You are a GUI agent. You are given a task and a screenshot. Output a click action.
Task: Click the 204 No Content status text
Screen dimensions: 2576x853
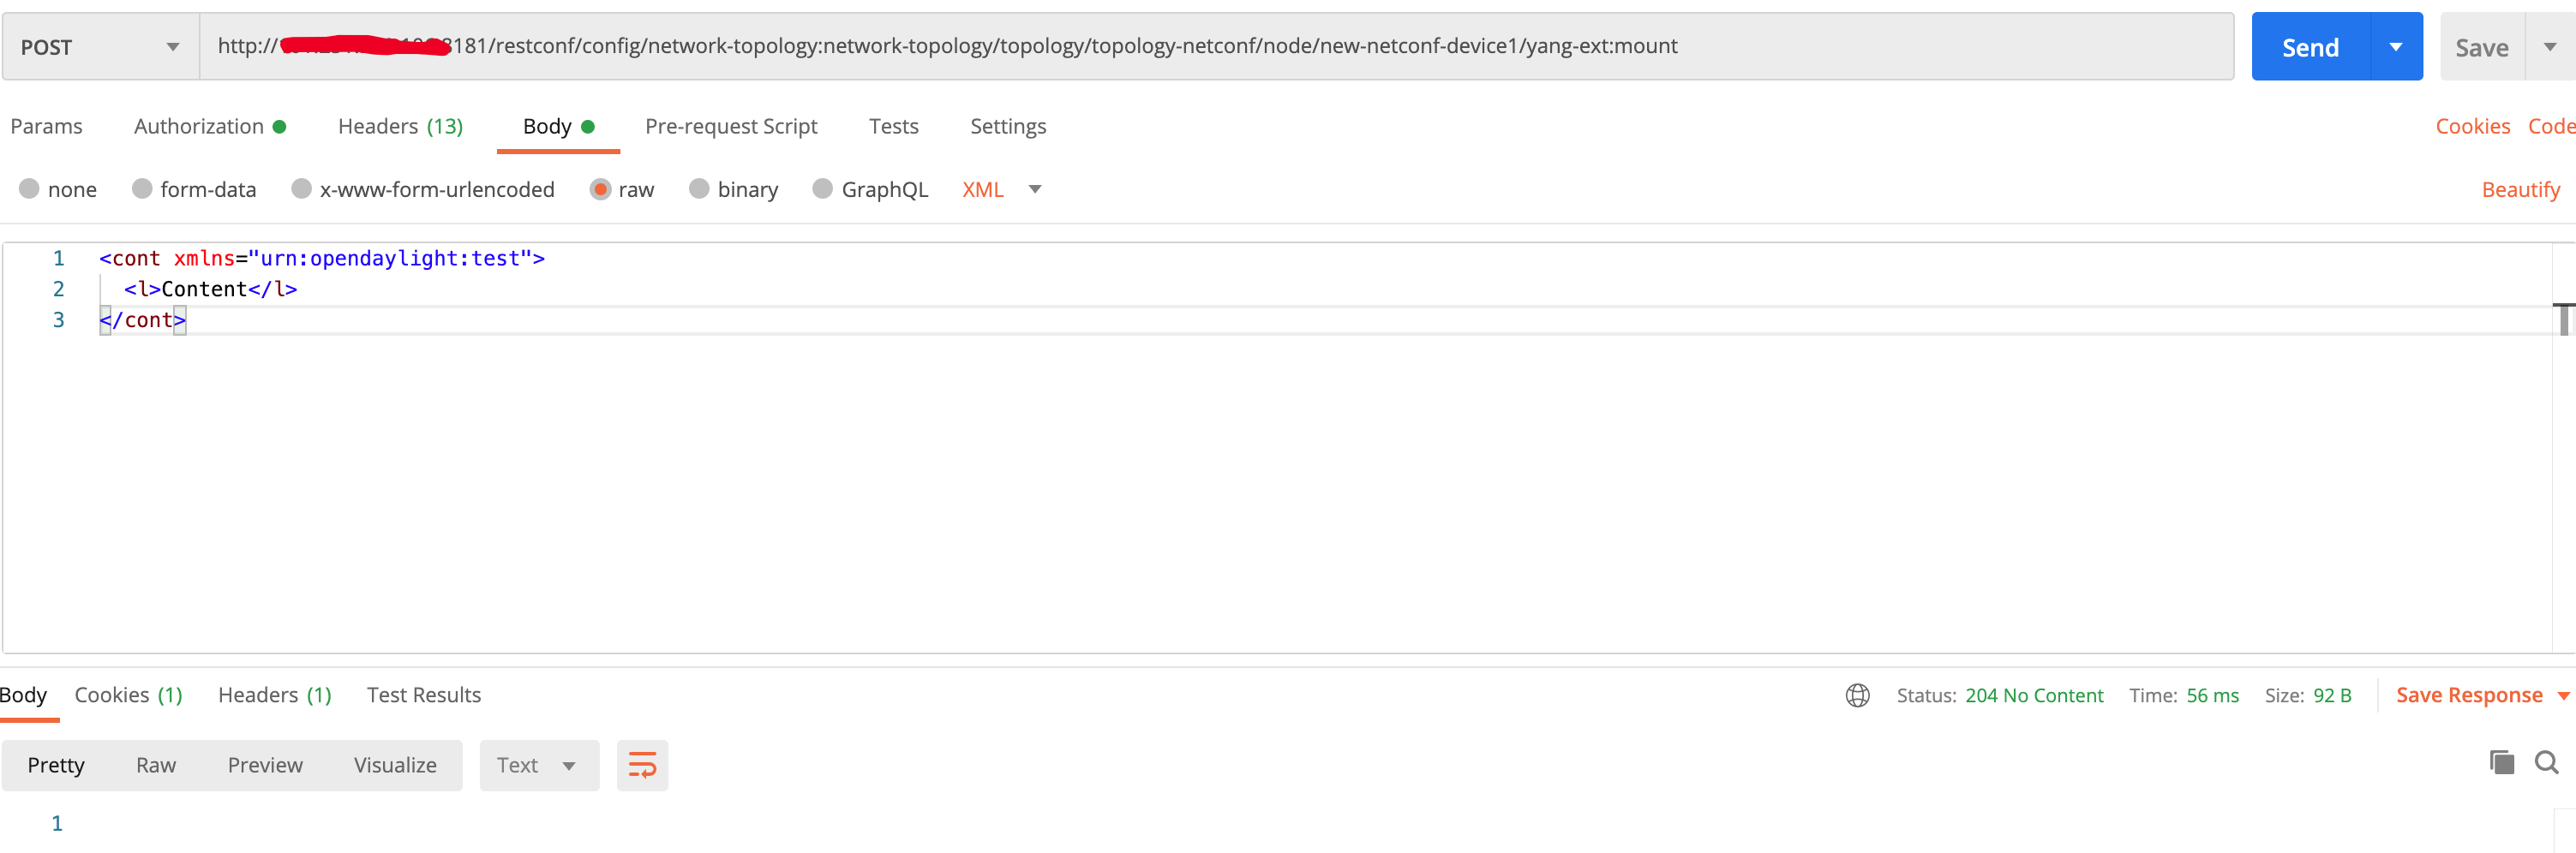(2034, 695)
